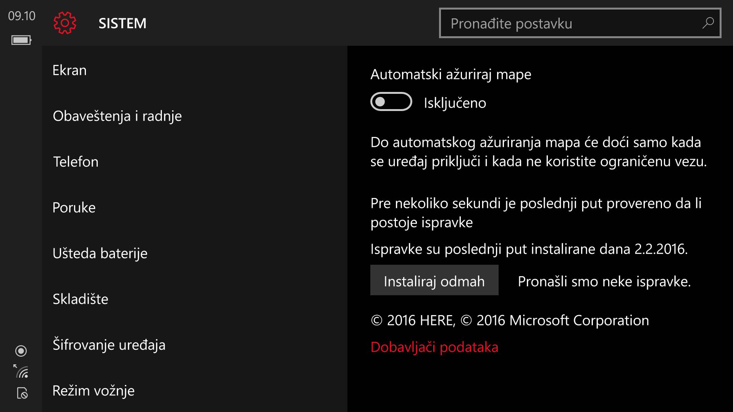Open the Ekran settings page
The width and height of the screenshot is (733, 412).
(69, 70)
